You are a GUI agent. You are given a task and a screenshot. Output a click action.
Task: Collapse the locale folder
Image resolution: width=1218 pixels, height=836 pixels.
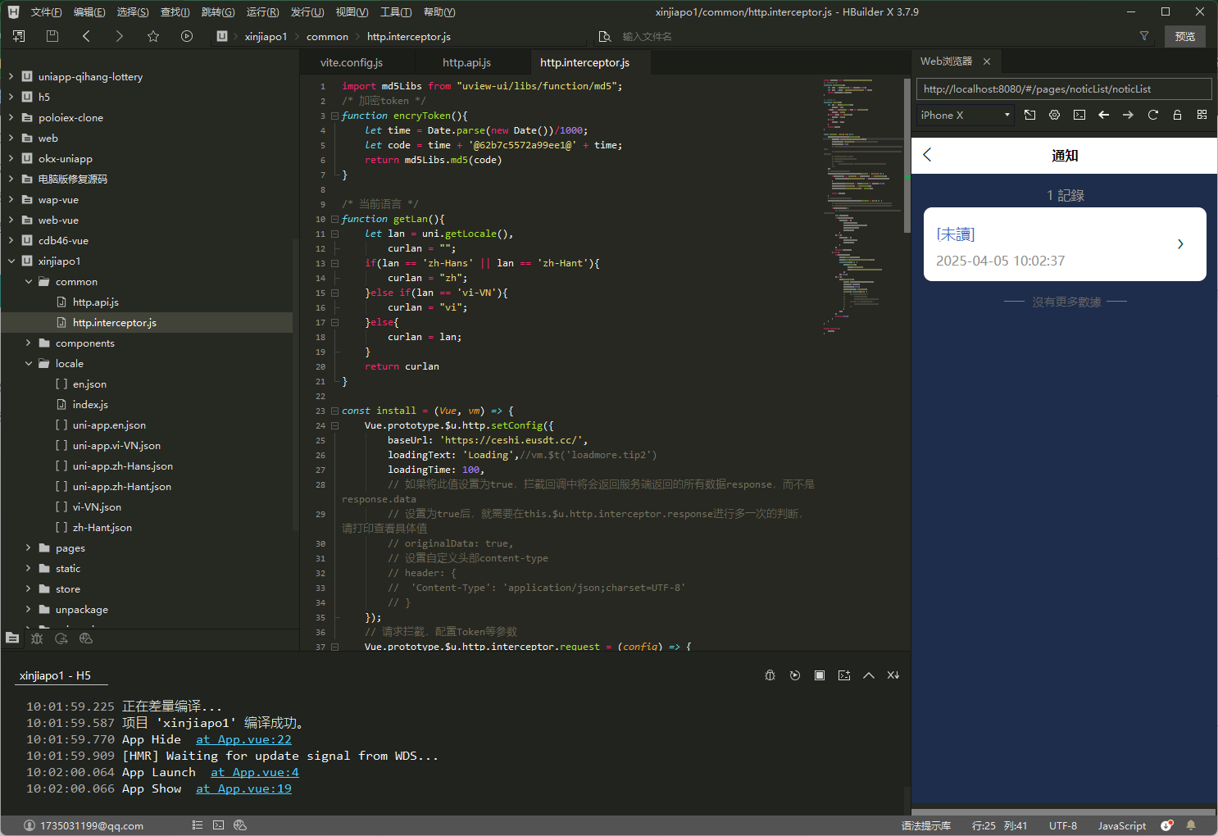(x=28, y=363)
